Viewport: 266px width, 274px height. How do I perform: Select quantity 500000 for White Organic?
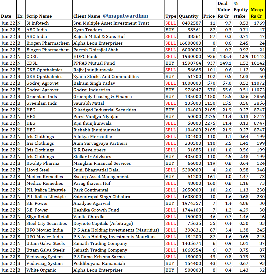[x=190, y=270]
